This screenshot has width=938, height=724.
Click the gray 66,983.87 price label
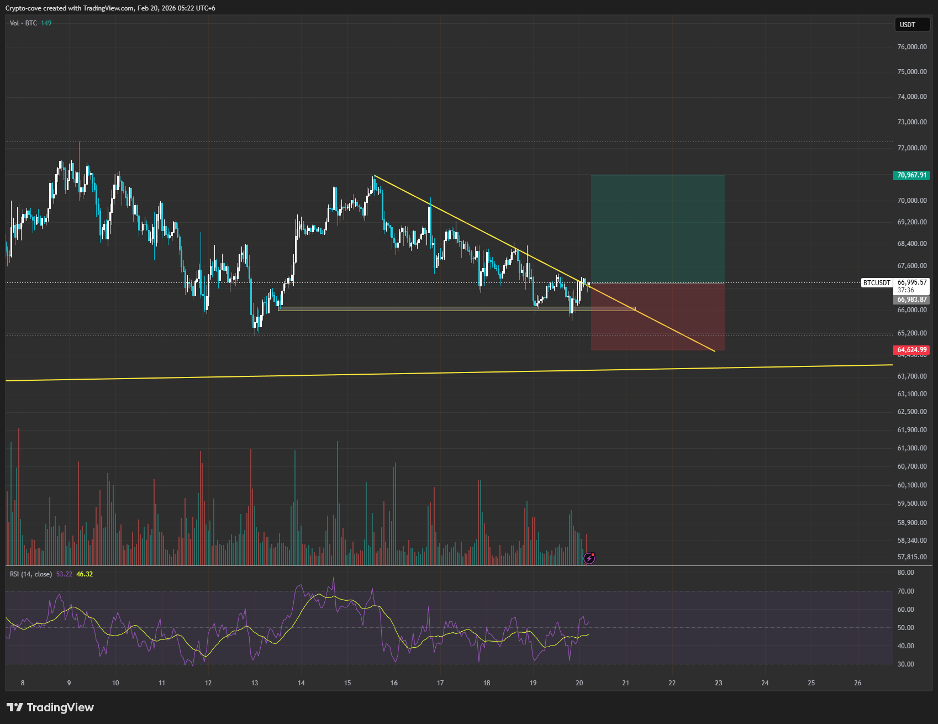coord(911,300)
